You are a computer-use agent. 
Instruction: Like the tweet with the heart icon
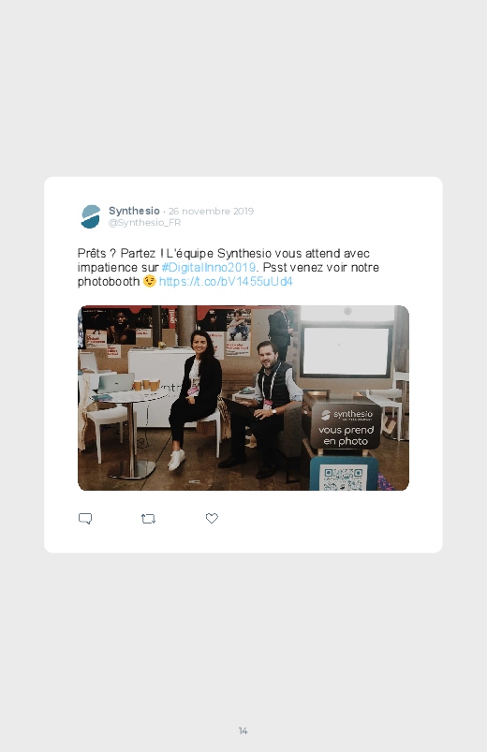tap(212, 518)
